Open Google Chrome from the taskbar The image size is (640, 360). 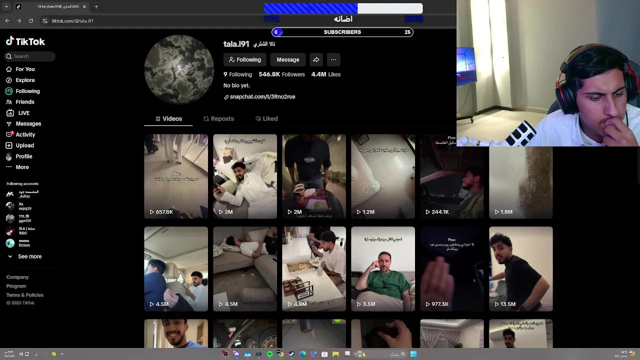coord(280,354)
